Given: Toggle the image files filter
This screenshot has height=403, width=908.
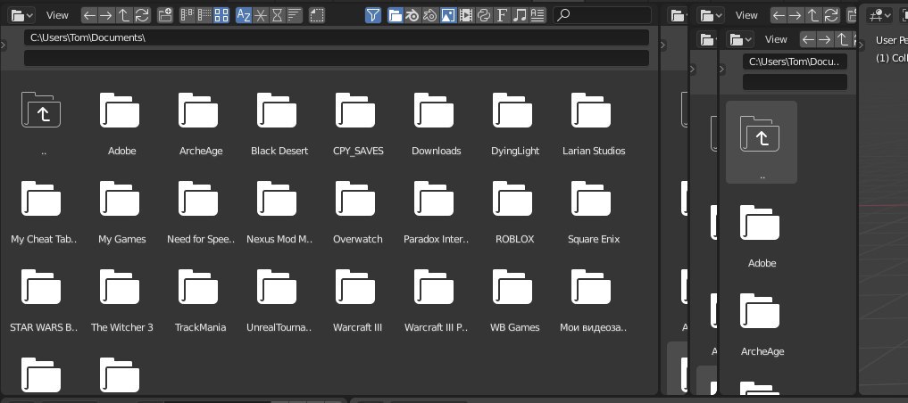Looking at the screenshot, I should (447, 16).
